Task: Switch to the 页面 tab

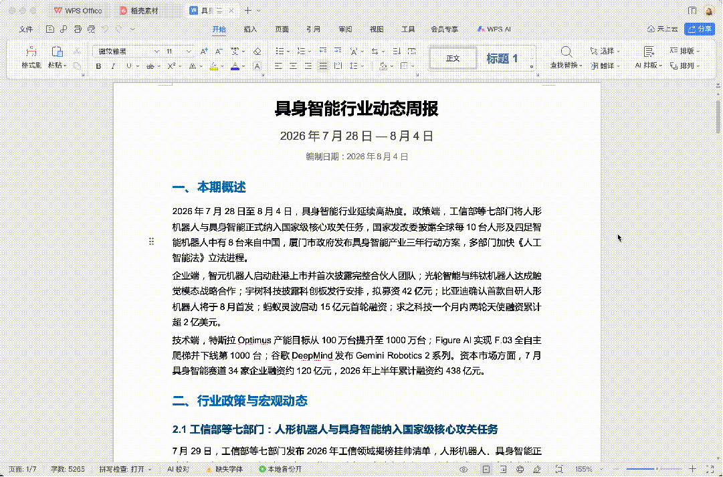Action: click(282, 29)
